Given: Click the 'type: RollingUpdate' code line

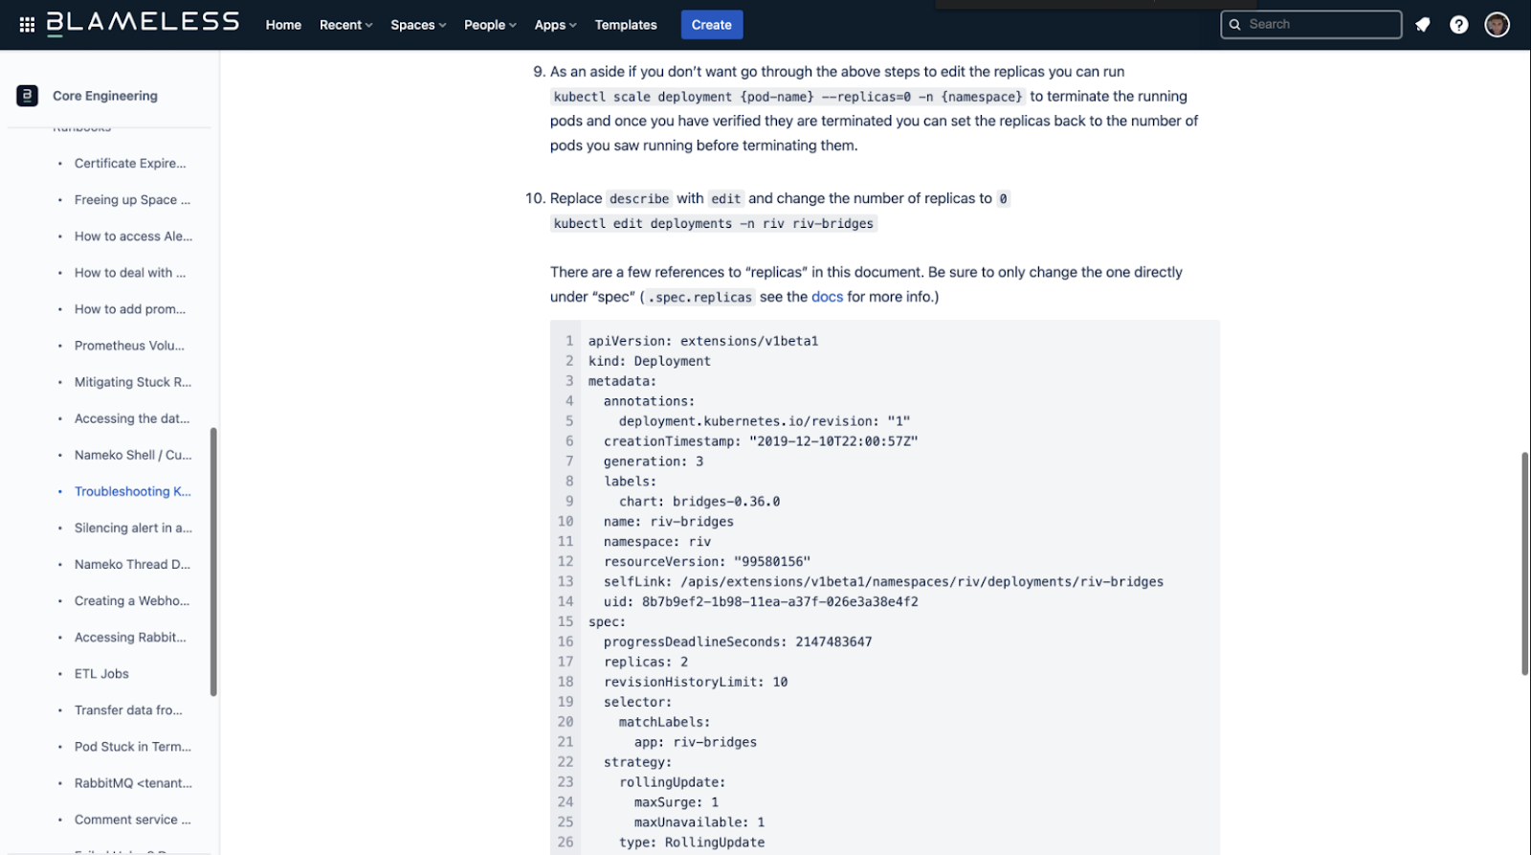Looking at the screenshot, I should 692,843.
